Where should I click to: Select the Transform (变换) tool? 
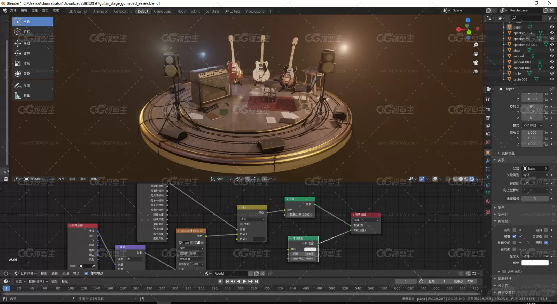pyautogui.click(x=33, y=73)
